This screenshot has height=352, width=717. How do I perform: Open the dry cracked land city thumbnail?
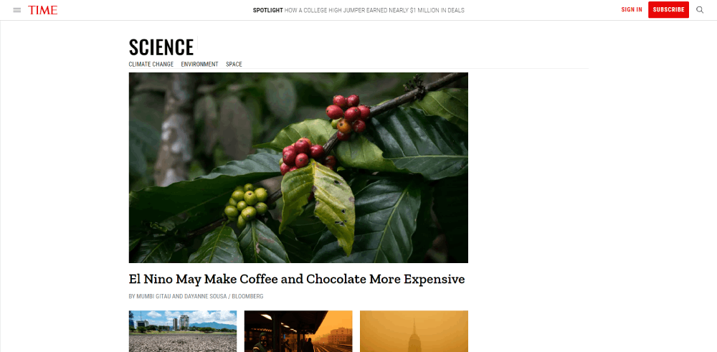[182, 331]
